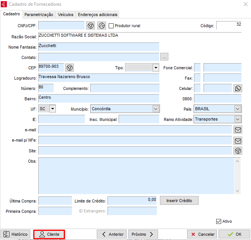The height and width of the screenshot is (240, 251).
Task: Click the Site input field
Action: click(x=135, y=150)
